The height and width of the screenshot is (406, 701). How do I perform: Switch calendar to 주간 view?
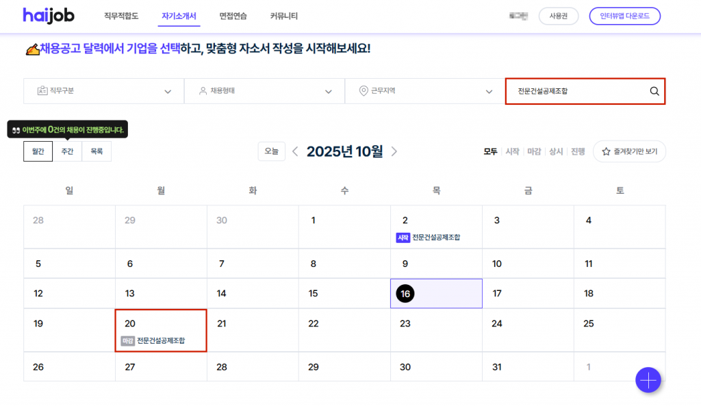point(67,151)
